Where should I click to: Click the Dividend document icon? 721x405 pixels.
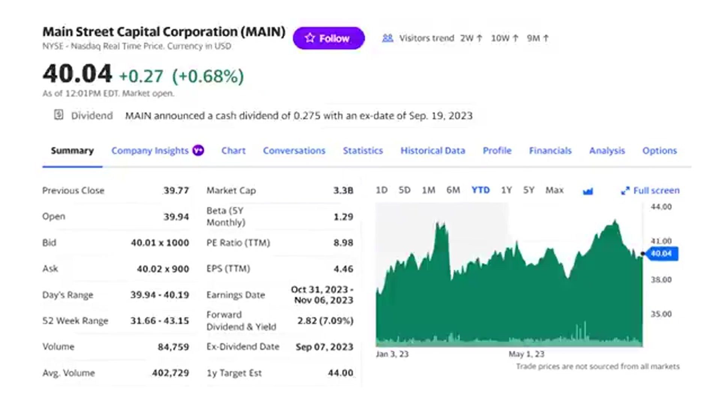click(59, 115)
